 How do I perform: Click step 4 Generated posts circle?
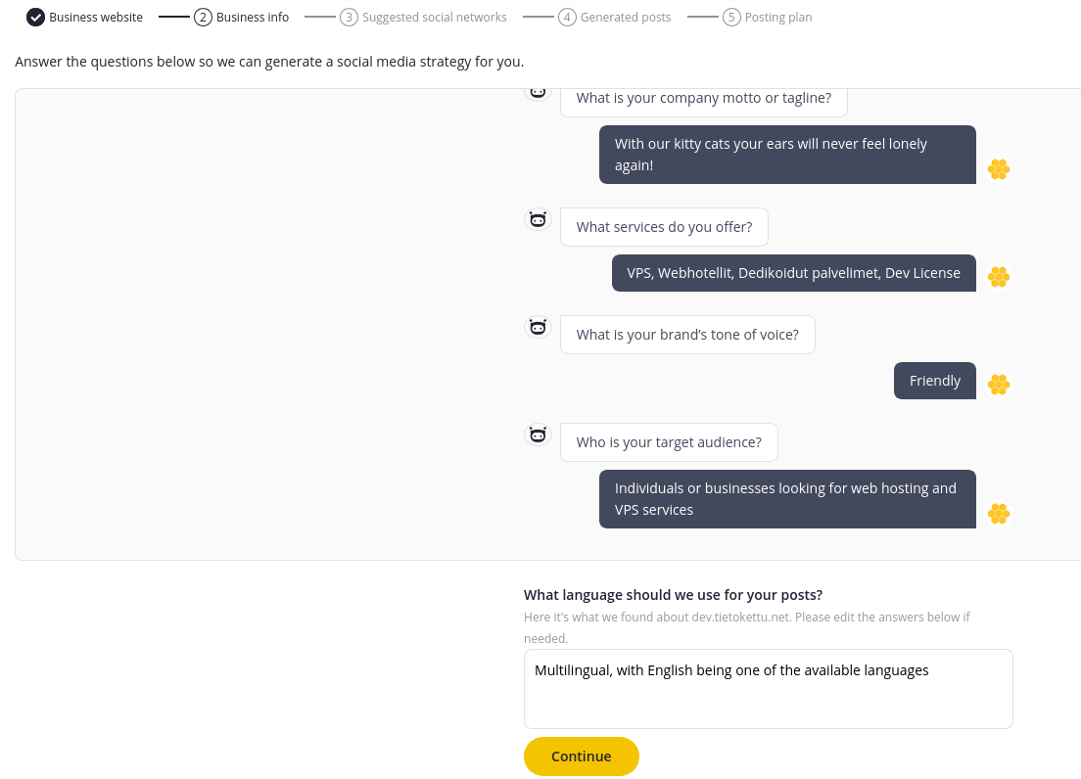[567, 18]
